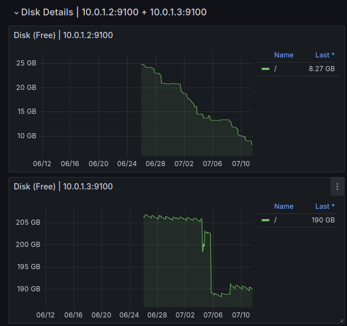Toggle the / series with value 190 GB

[275, 220]
